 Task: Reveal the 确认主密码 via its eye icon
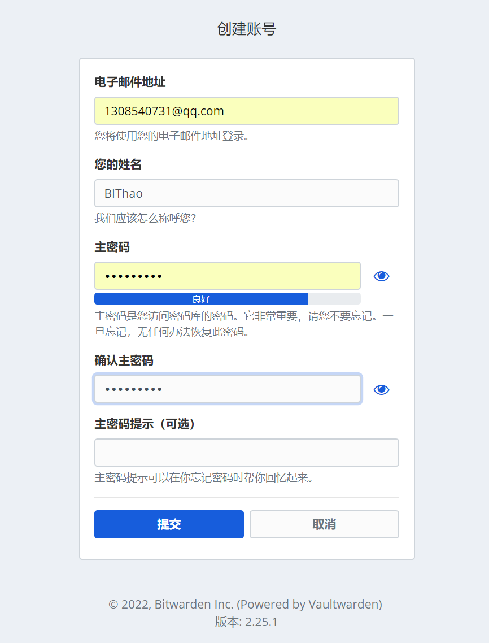pyautogui.click(x=381, y=389)
